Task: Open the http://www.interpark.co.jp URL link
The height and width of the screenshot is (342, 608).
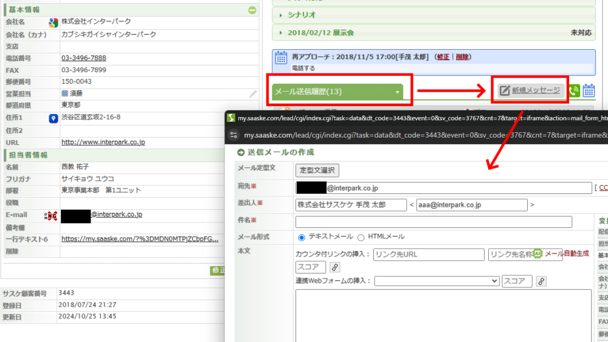Action: [103, 142]
